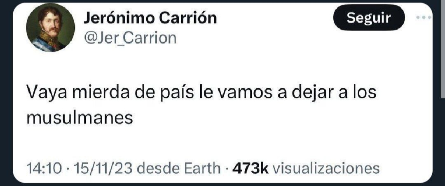Viewport: 445px width, 186px height.
Task: Click the word "musulmanes" in the tweet
Action: pos(80,118)
